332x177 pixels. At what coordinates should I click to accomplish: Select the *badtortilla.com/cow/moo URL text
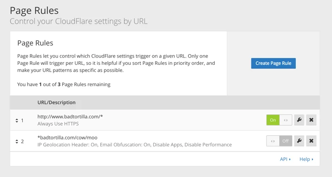(x=67, y=138)
